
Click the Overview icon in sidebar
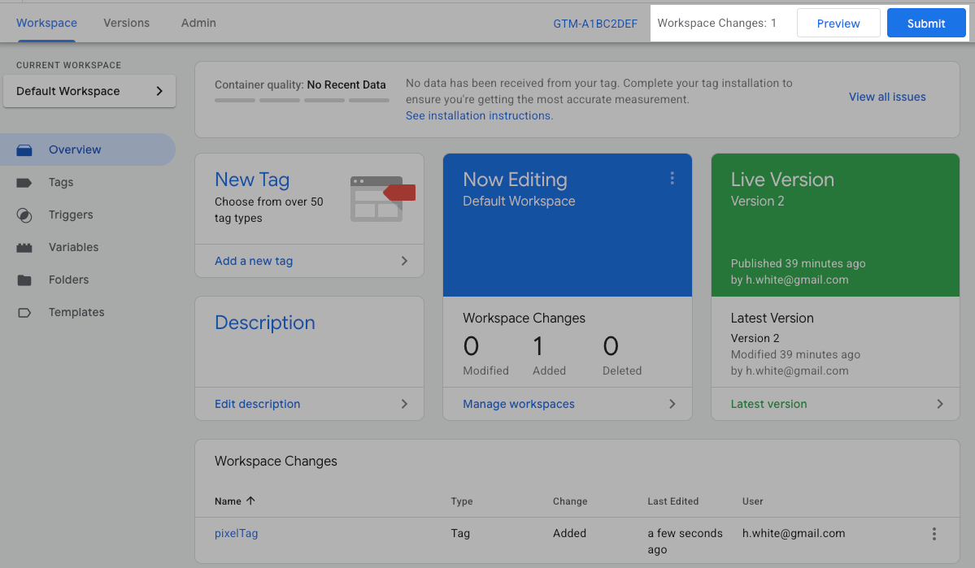(24, 150)
